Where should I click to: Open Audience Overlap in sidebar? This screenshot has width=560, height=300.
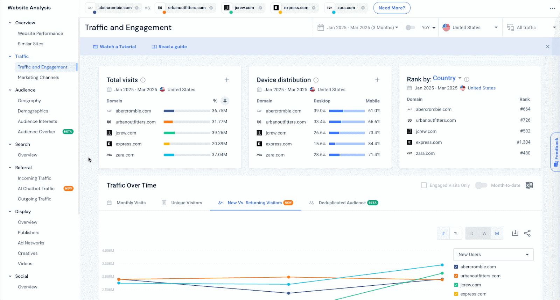pyautogui.click(x=37, y=132)
